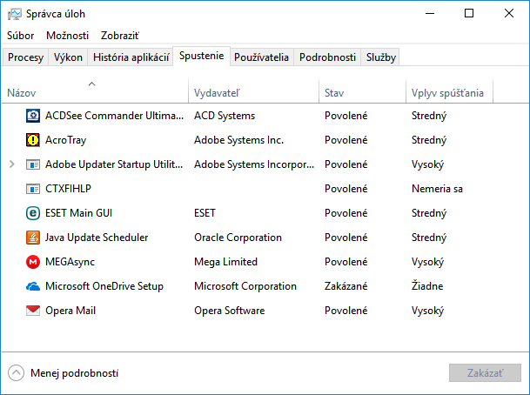Sort by the Názov column header
This screenshot has height=395, width=530.
(x=22, y=92)
